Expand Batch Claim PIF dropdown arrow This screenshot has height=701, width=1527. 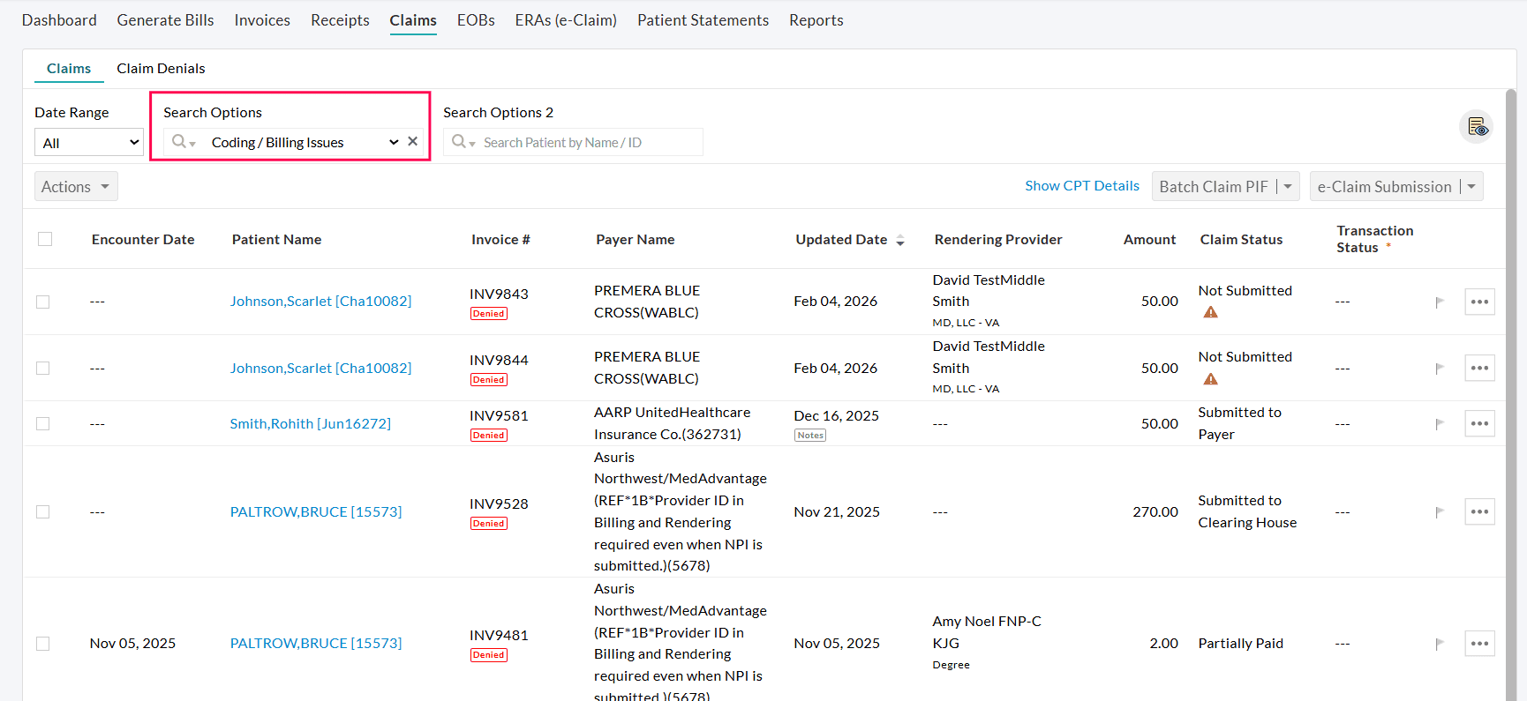[x=1288, y=186]
